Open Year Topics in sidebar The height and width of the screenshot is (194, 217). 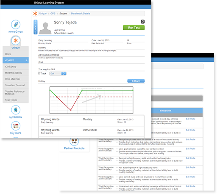(16, 100)
